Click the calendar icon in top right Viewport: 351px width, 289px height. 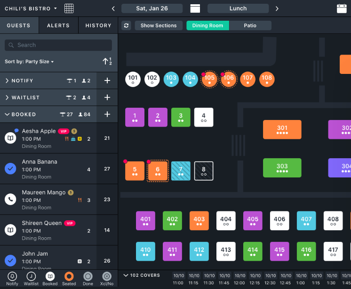point(342,8)
